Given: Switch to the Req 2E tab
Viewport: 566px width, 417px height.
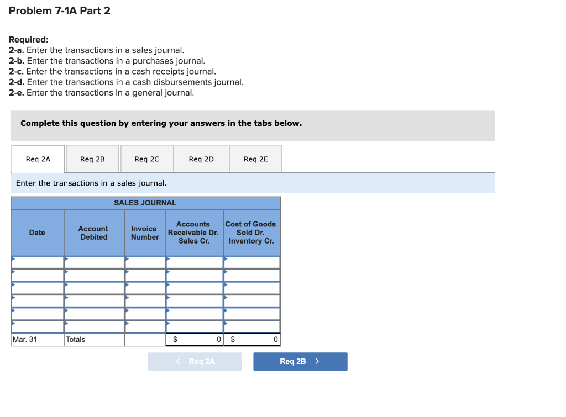Looking at the screenshot, I should click(x=255, y=159).
